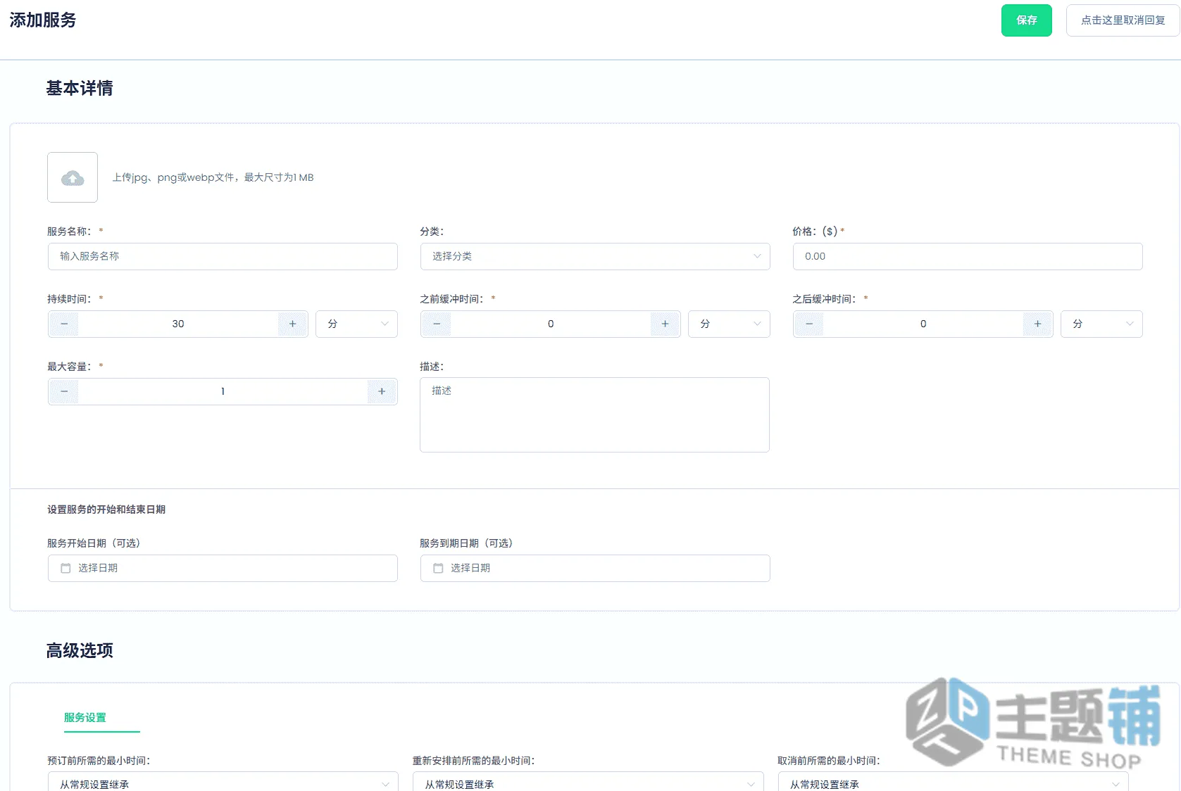Image resolution: width=1181 pixels, height=791 pixels.
Task: Click the 描述 textarea
Action: point(594,415)
